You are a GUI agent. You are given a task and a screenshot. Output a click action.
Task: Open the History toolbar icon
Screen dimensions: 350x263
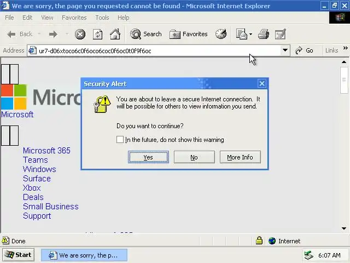221,34
